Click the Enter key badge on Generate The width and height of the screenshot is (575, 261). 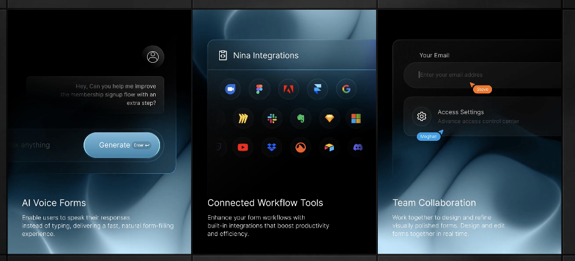coord(142,145)
